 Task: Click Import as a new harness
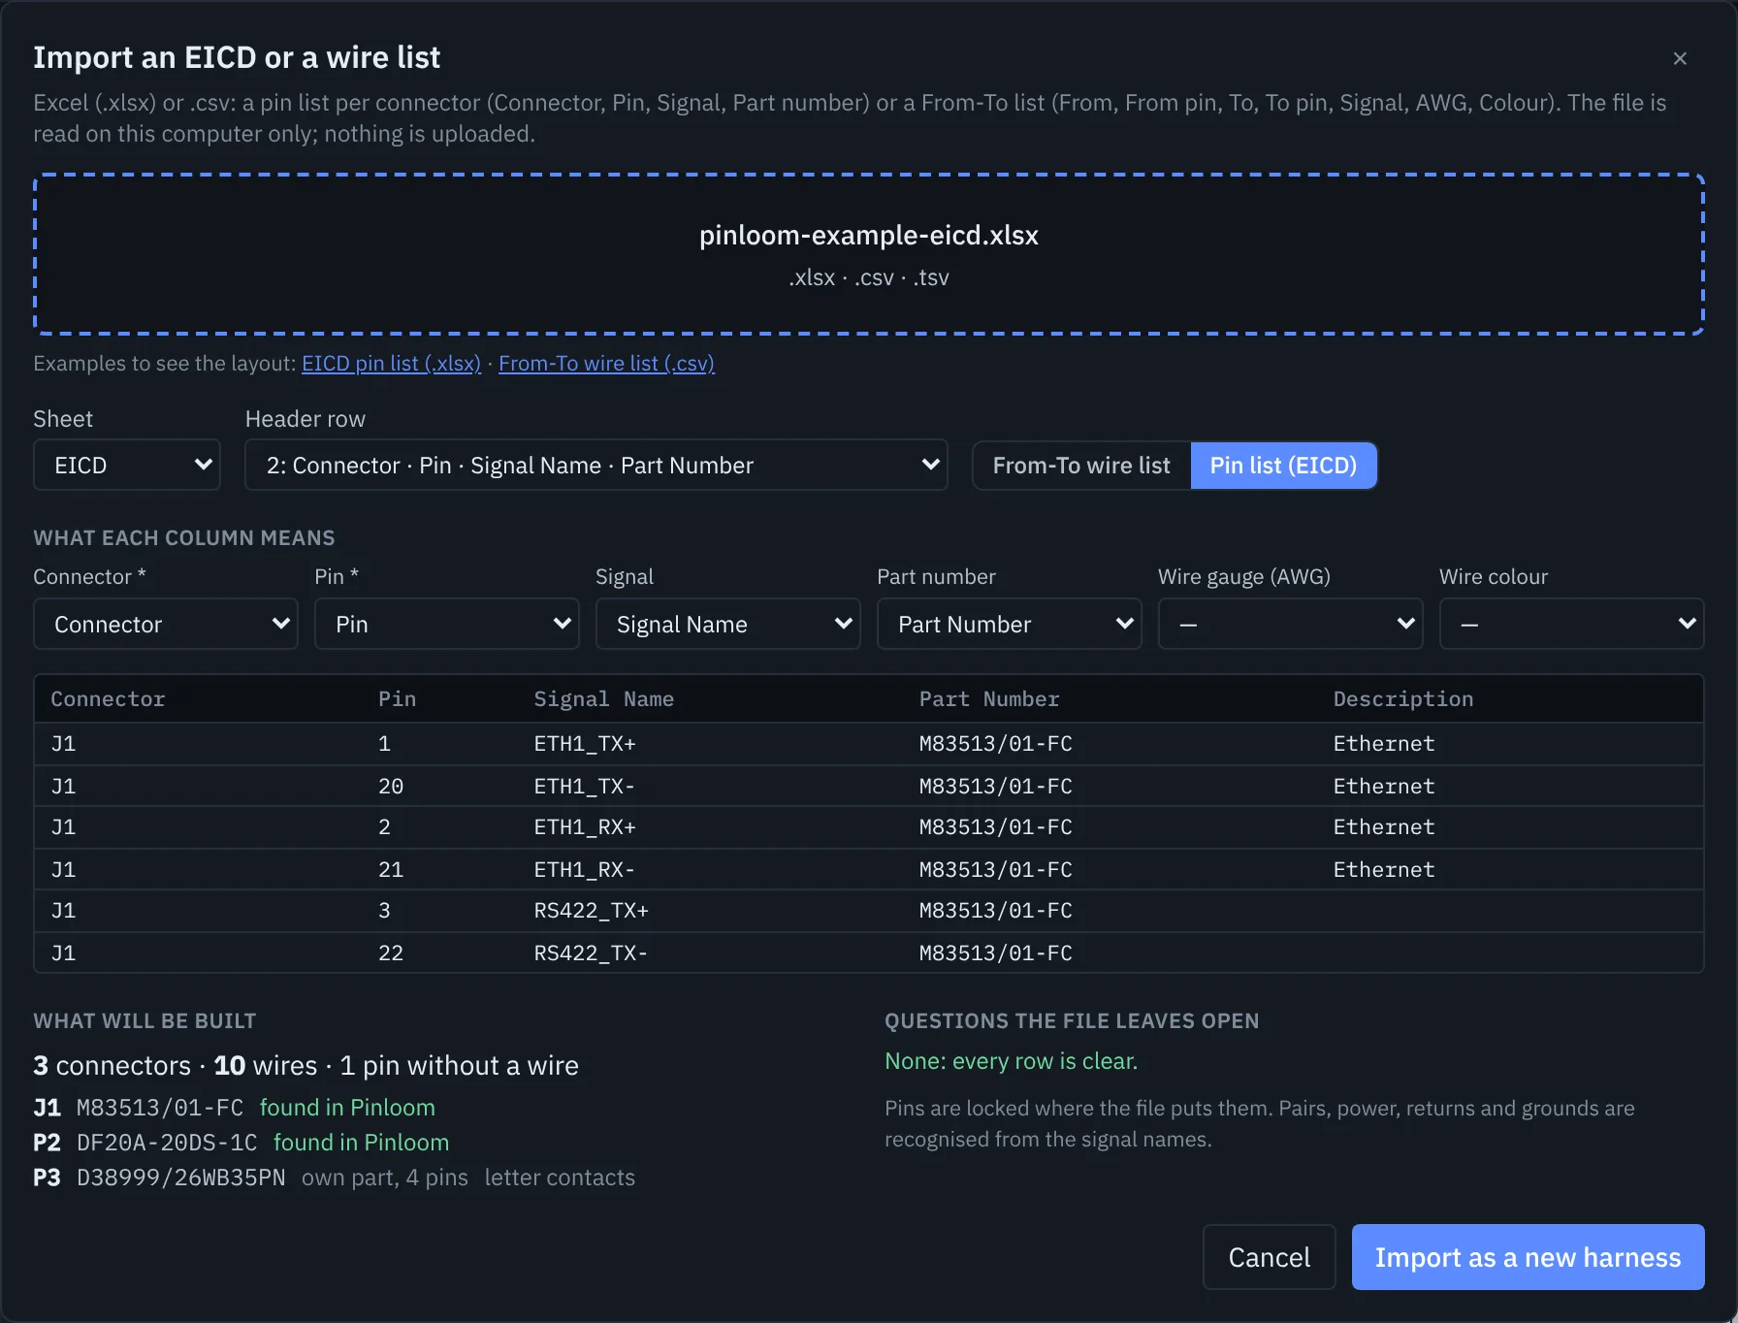(1528, 1257)
